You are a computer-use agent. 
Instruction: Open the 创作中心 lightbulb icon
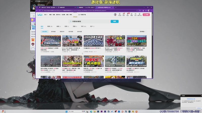click(x=139, y=15)
